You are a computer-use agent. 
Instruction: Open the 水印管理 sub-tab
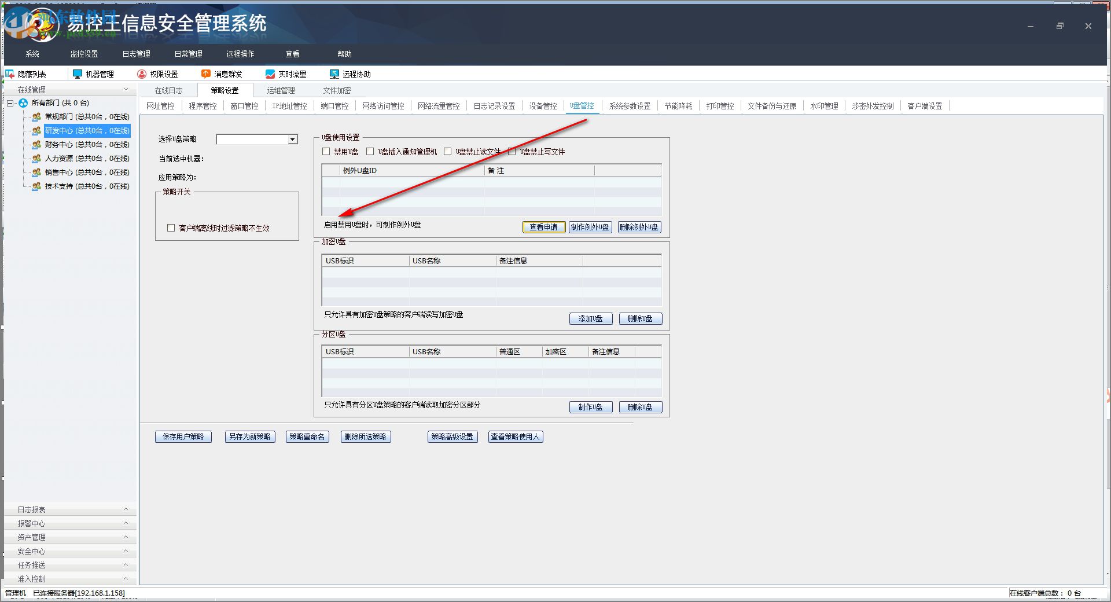(824, 106)
